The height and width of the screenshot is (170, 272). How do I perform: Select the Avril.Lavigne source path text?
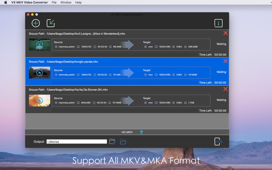[x=86, y=34]
